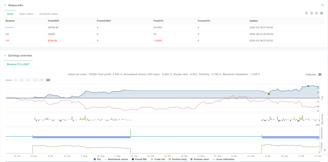Toggle Position short series in legend
328x162 pixels.
click(x=200, y=159)
